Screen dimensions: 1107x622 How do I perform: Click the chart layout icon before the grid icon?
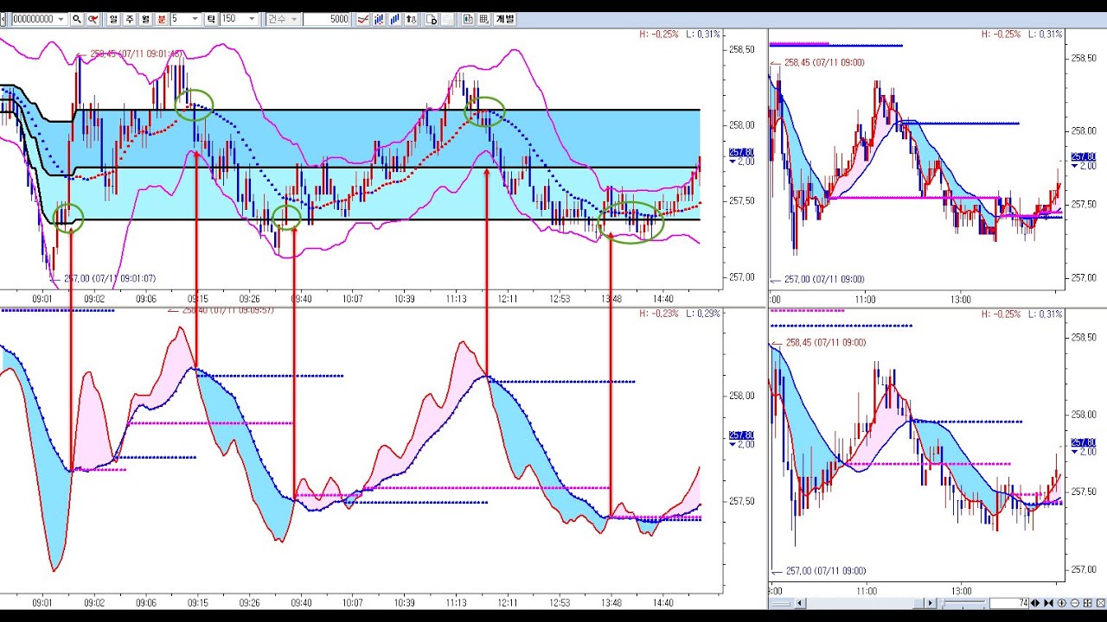click(x=468, y=19)
